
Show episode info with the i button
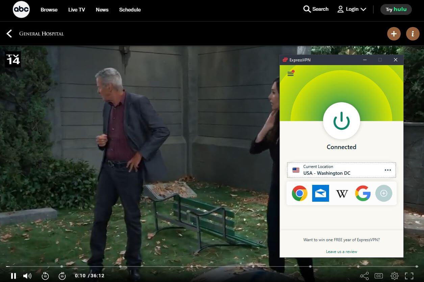tap(413, 33)
